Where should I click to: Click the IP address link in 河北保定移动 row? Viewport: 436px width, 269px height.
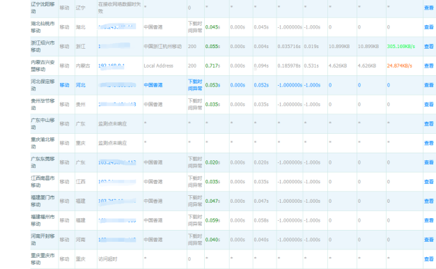(117, 85)
